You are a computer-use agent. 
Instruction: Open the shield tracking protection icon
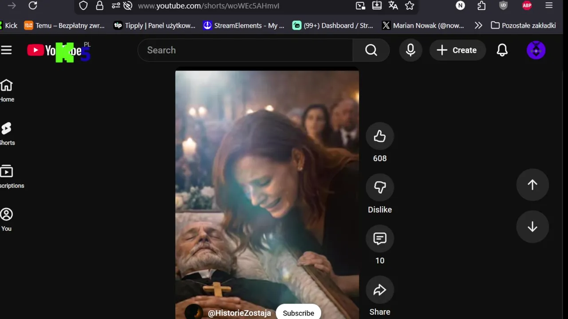[83, 6]
